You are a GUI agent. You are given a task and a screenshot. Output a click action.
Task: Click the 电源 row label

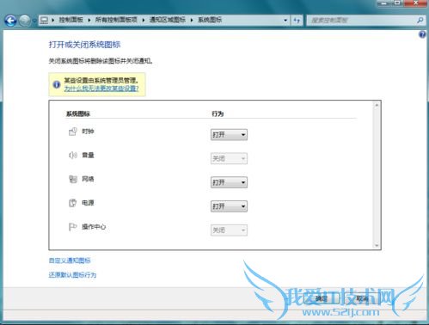pos(88,203)
